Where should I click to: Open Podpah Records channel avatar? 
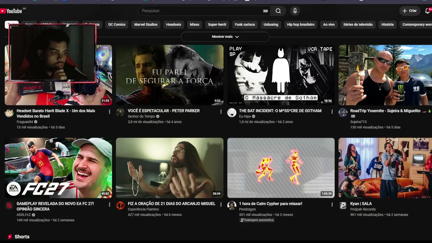[x=343, y=206]
